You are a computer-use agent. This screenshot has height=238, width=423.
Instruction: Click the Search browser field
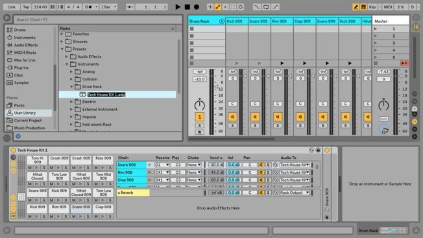(98, 19)
